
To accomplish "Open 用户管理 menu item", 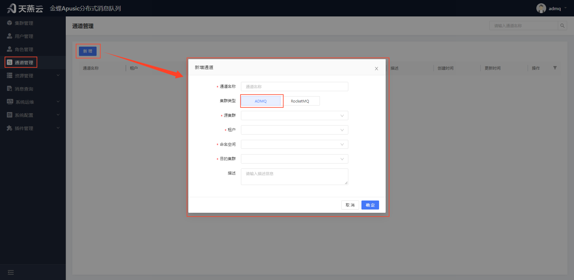I will click(x=33, y=36).
